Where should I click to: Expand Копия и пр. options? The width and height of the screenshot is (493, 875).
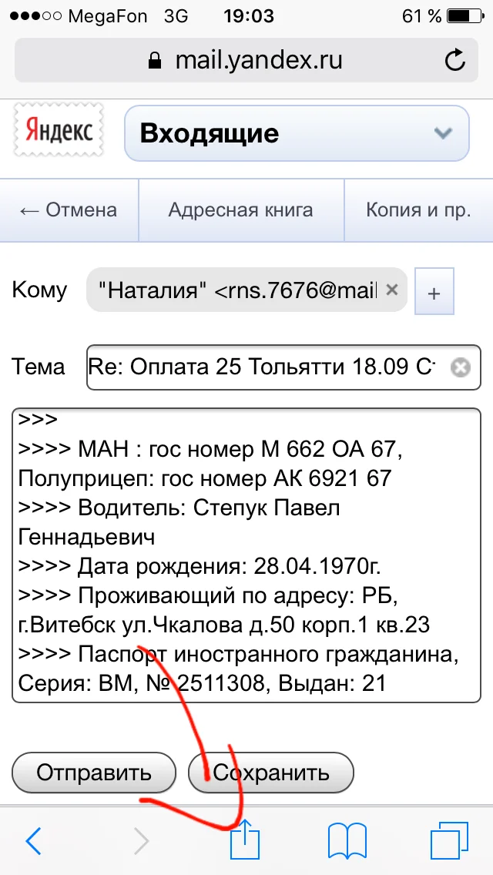coord(418,210)
